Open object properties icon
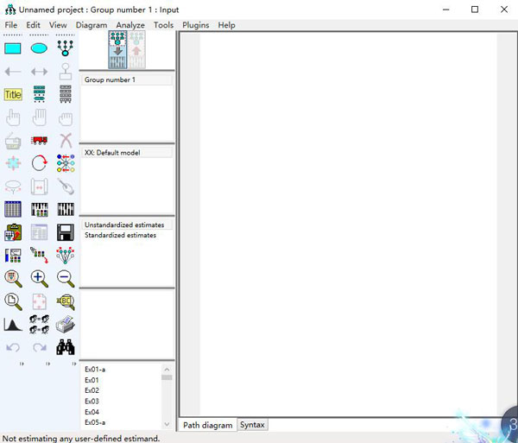The width and height of the screenshot is (518, 443). click(13, 256)
